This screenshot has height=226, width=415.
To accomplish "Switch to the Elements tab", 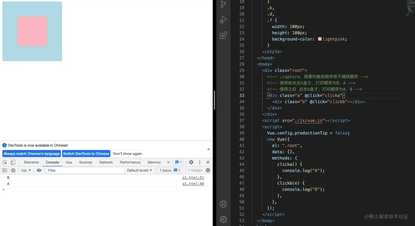I will pos(31,162).
